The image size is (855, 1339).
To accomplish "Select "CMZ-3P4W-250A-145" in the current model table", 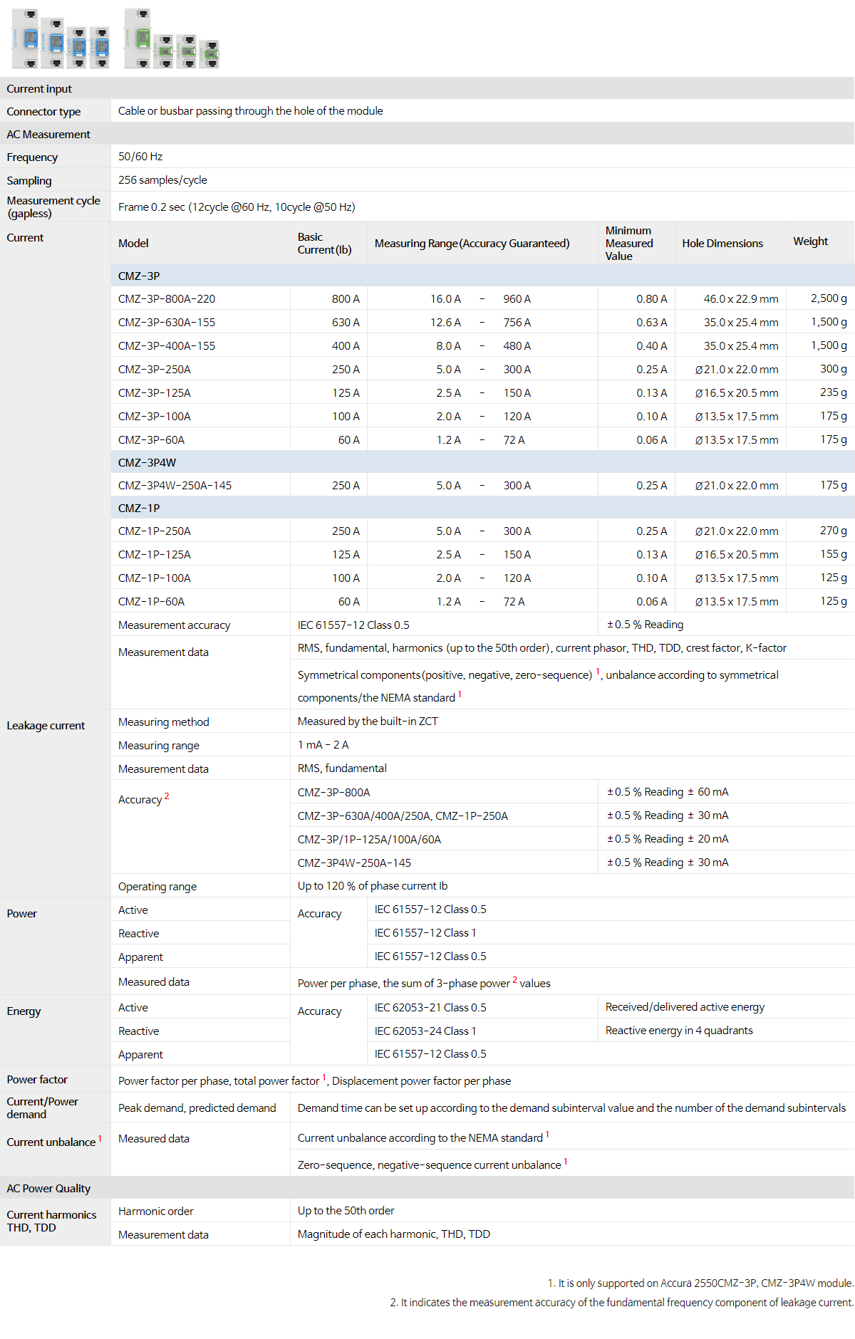I will point(175,486).
